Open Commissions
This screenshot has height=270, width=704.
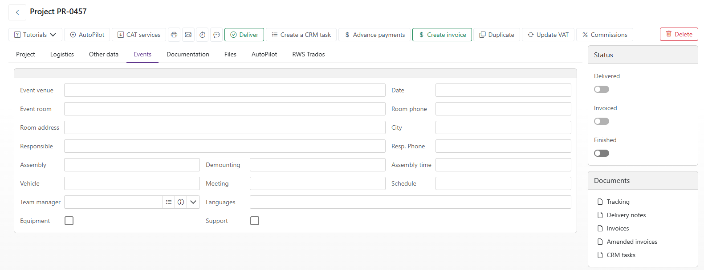[x=605, y=35]
